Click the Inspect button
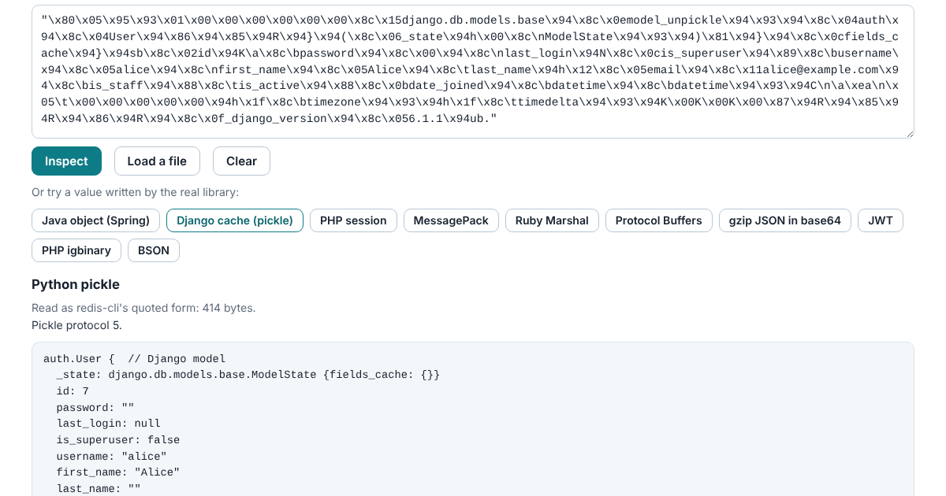Image resolution: width=946 pixels, height=496 pixels. pos(66,161)
